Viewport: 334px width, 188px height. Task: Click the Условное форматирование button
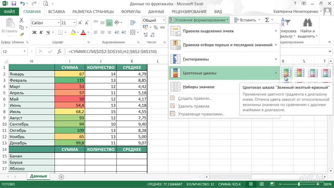pos(200,20)
